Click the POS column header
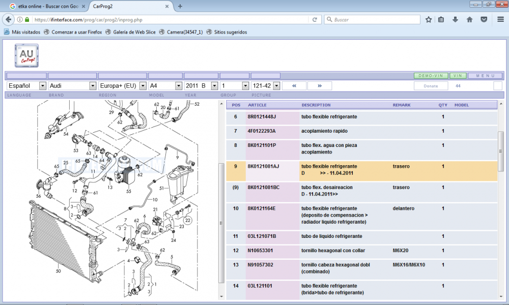This screenshot has height=305, width=509. [236, 105]
